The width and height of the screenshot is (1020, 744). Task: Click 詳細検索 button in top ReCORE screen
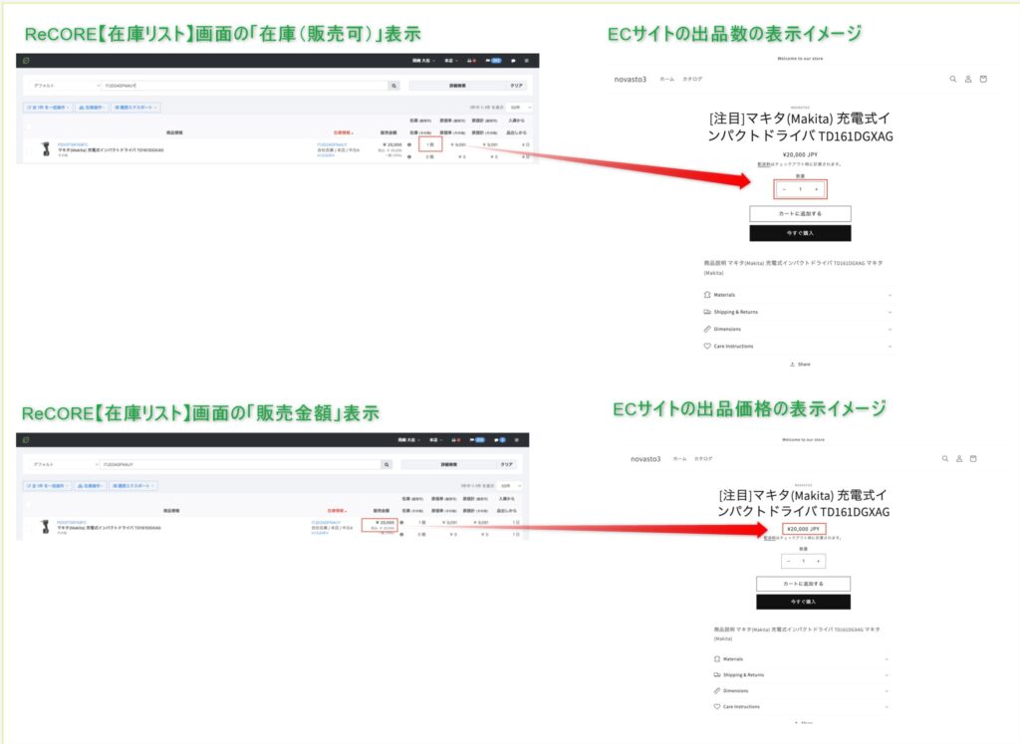pos(458,86)
